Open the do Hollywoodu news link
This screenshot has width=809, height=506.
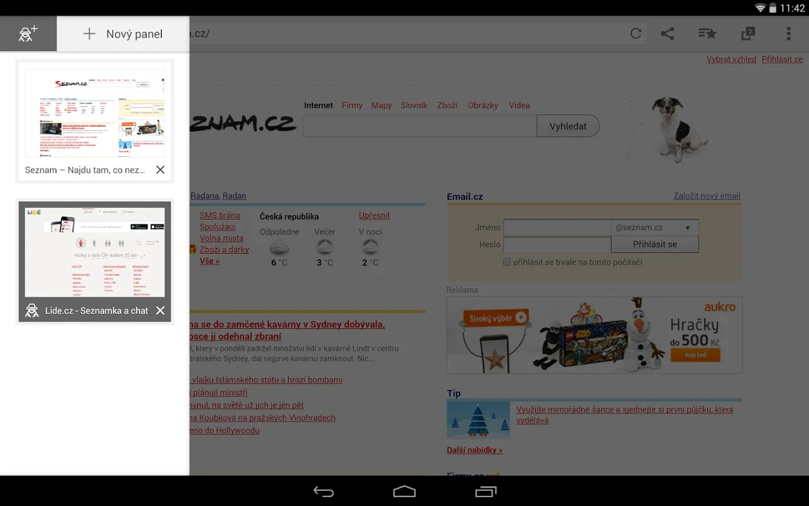point(224,430)
